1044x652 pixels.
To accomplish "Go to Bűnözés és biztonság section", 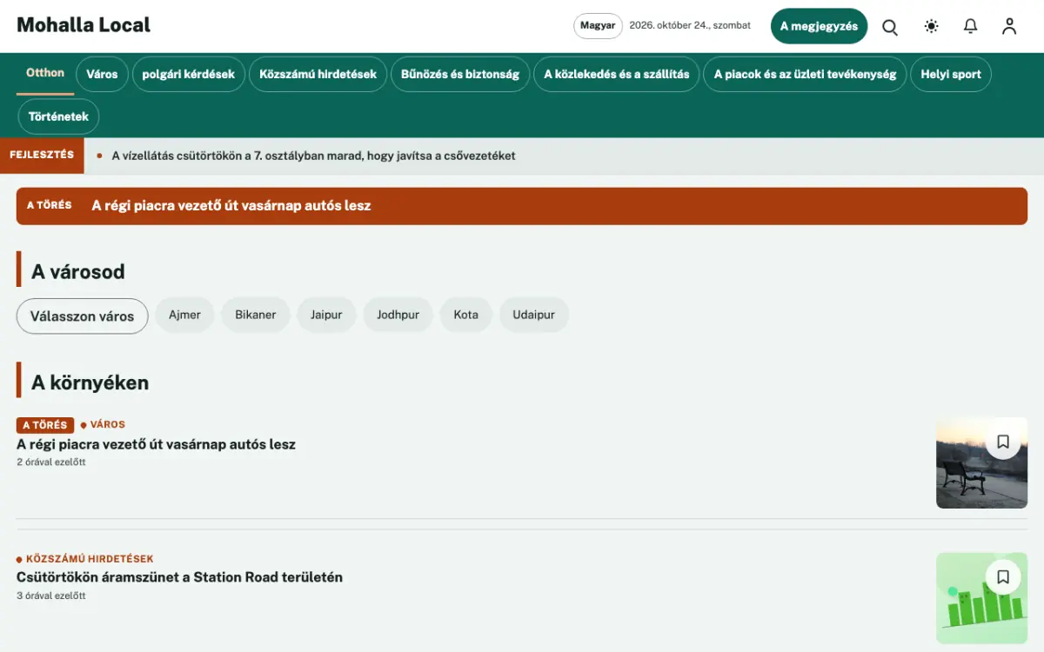I will point(460,74).
